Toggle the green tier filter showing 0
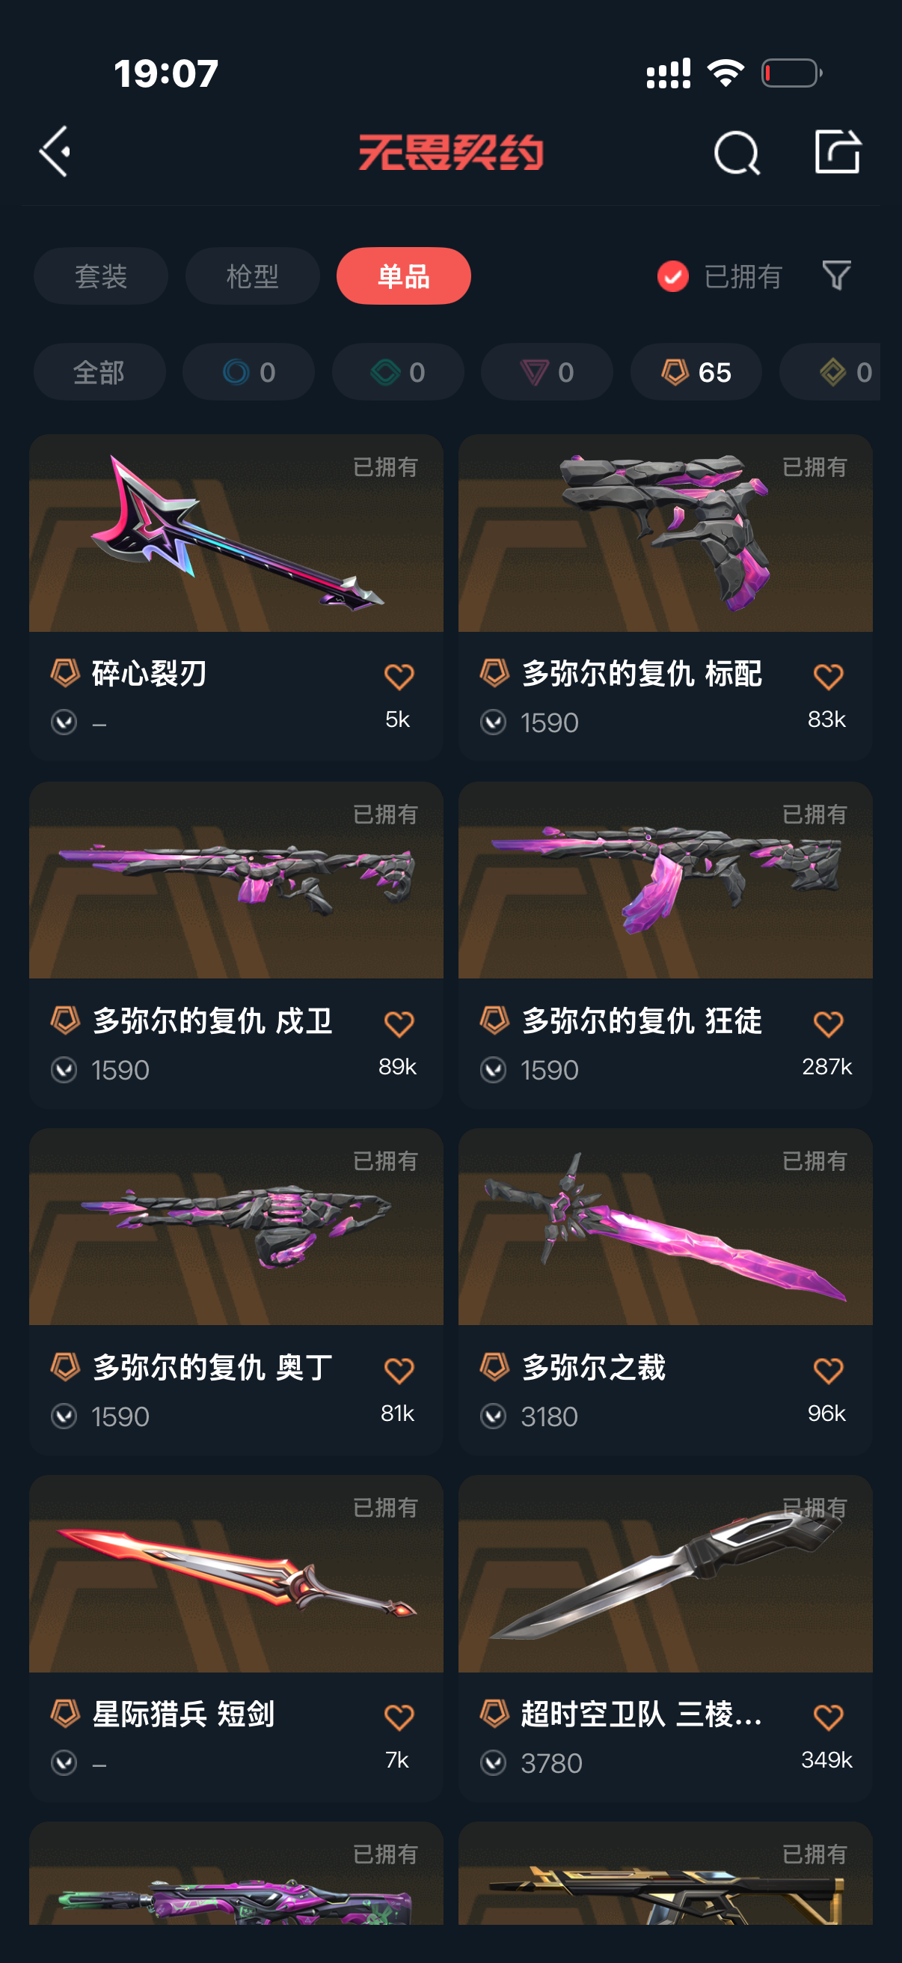902x1963 pixels. click(x=398, y=372)
